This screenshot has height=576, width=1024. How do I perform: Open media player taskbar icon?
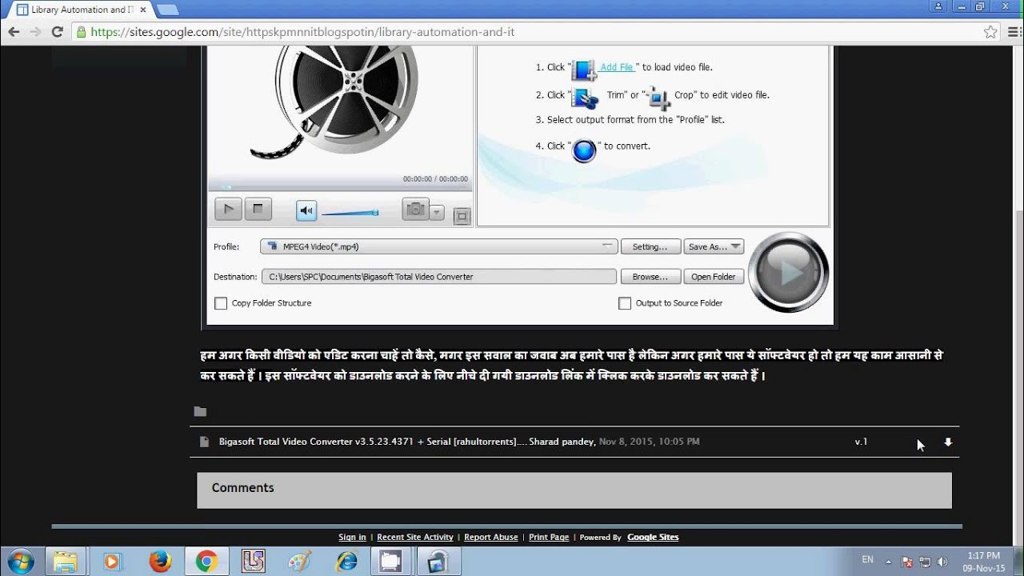coord(112,562)
